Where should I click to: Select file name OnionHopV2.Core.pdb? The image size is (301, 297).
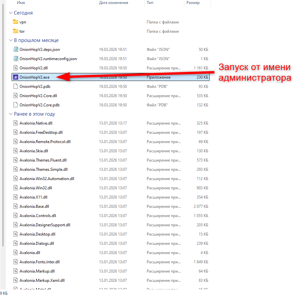(x=39, y=105)
